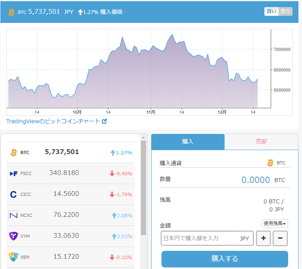Click the XYM coin logo
The image size is (302, 269).
13,236
